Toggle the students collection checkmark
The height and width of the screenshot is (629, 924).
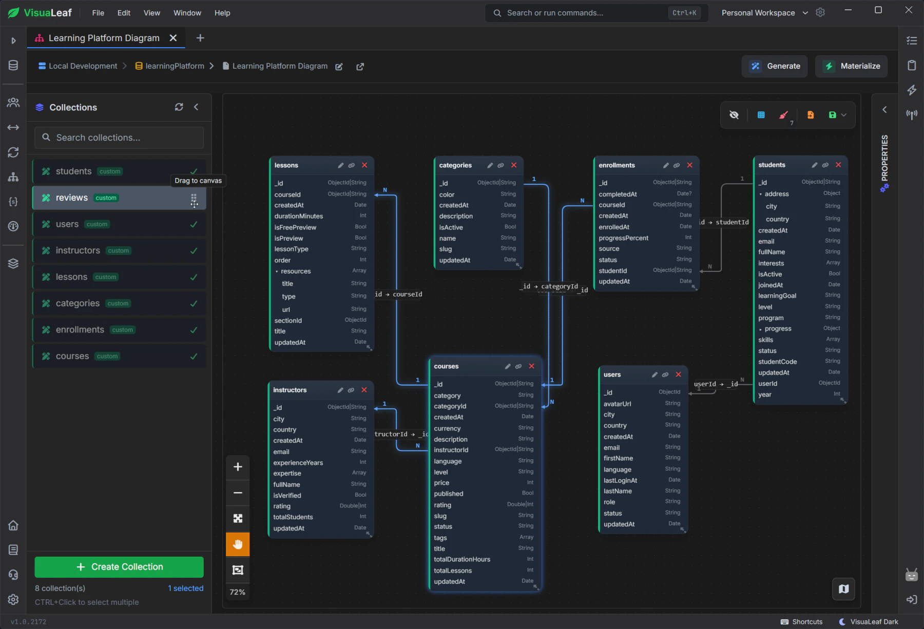(194, 171)
